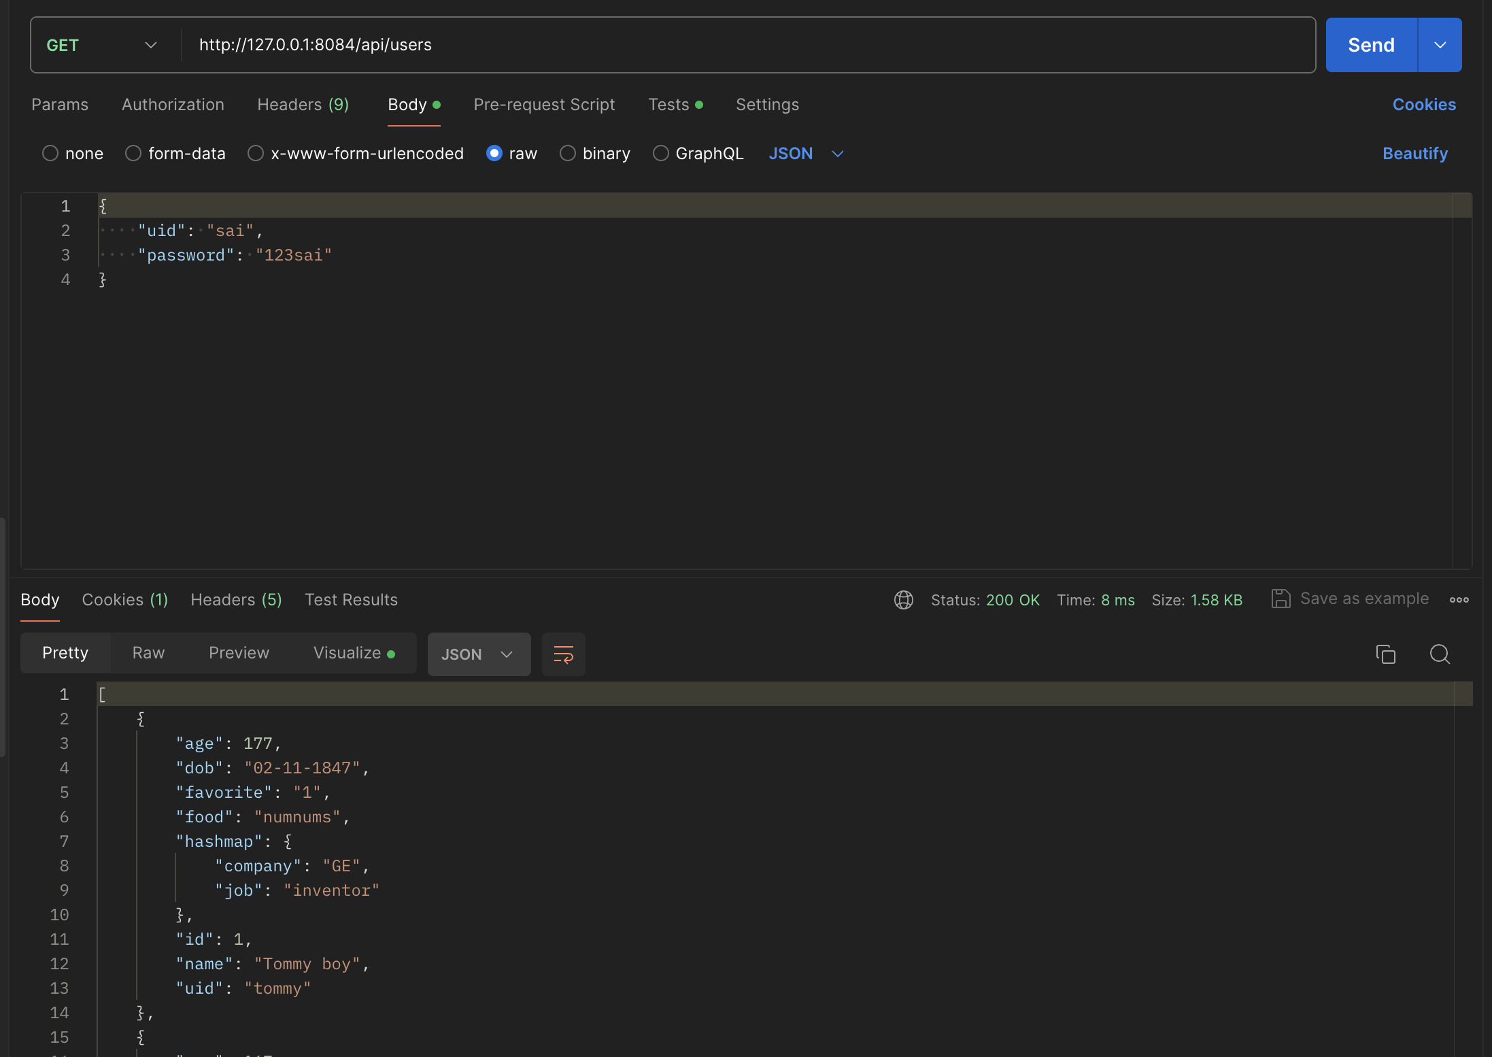Click the save icon next to Save as example

(1281, 599)
